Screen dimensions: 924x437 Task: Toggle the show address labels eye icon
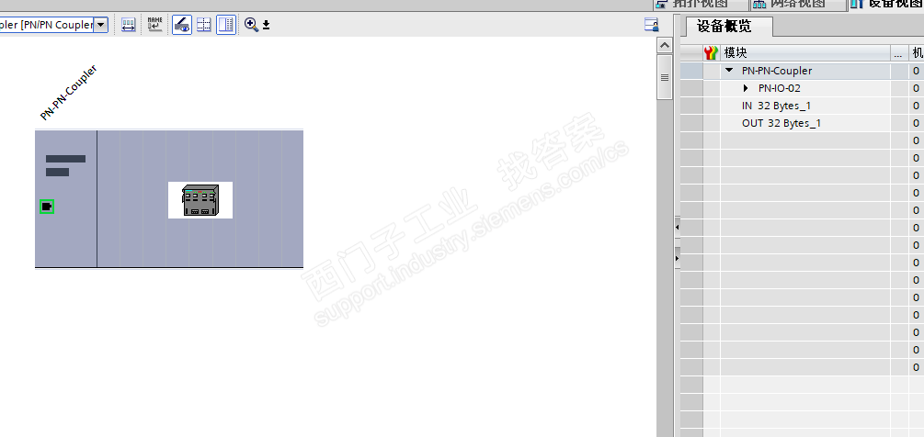[x=182, y=25]
